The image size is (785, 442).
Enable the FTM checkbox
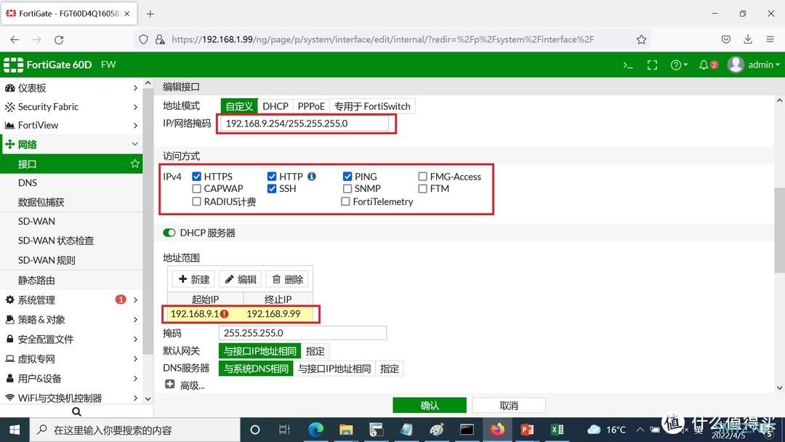(x=422, y=189)
